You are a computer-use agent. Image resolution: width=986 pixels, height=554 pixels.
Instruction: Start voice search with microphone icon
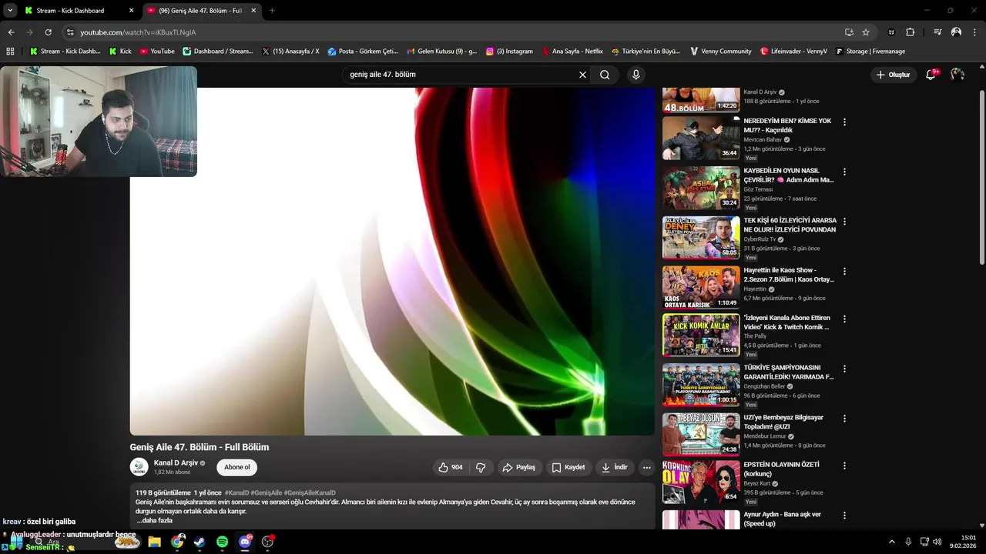tap(636, 75)
